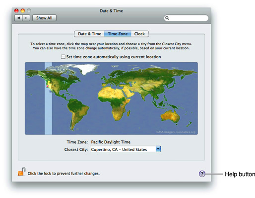This screenshot has height=198, width=255.
Task: Select the Time Zone tab
Action: [x=118, y=34]
